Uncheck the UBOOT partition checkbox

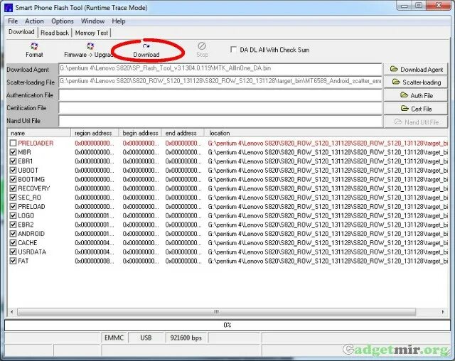[x=13, y=171]
